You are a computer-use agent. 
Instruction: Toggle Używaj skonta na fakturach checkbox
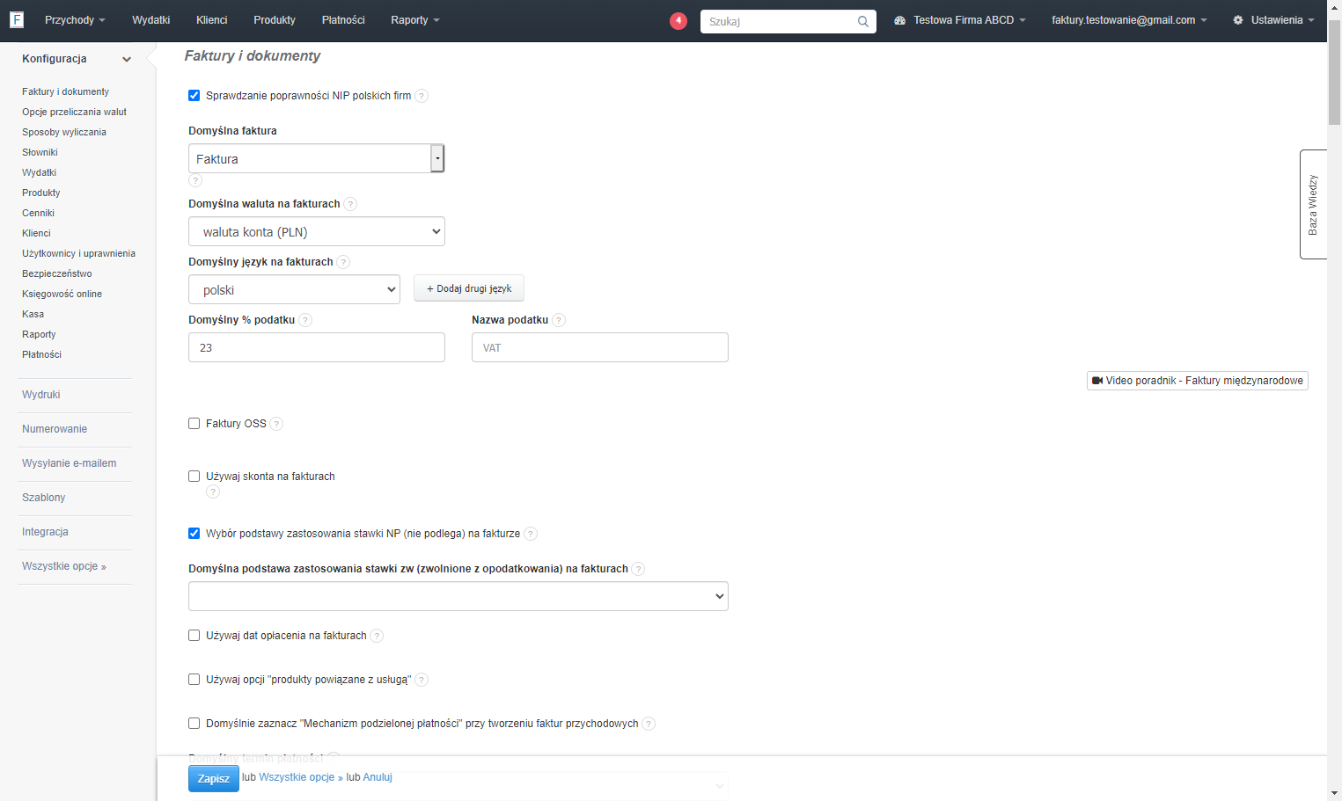(194, 477)
